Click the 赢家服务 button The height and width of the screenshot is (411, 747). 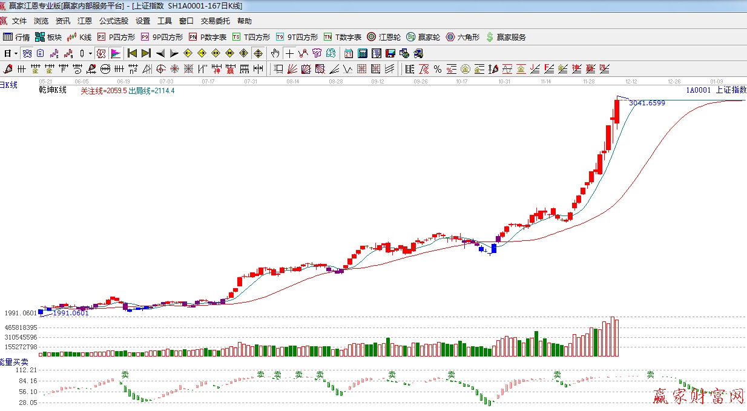pos(506,37)
